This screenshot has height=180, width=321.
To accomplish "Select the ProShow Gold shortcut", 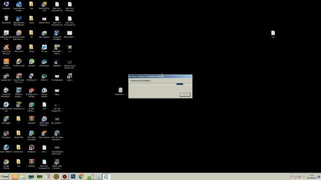I will pos(19,62).
